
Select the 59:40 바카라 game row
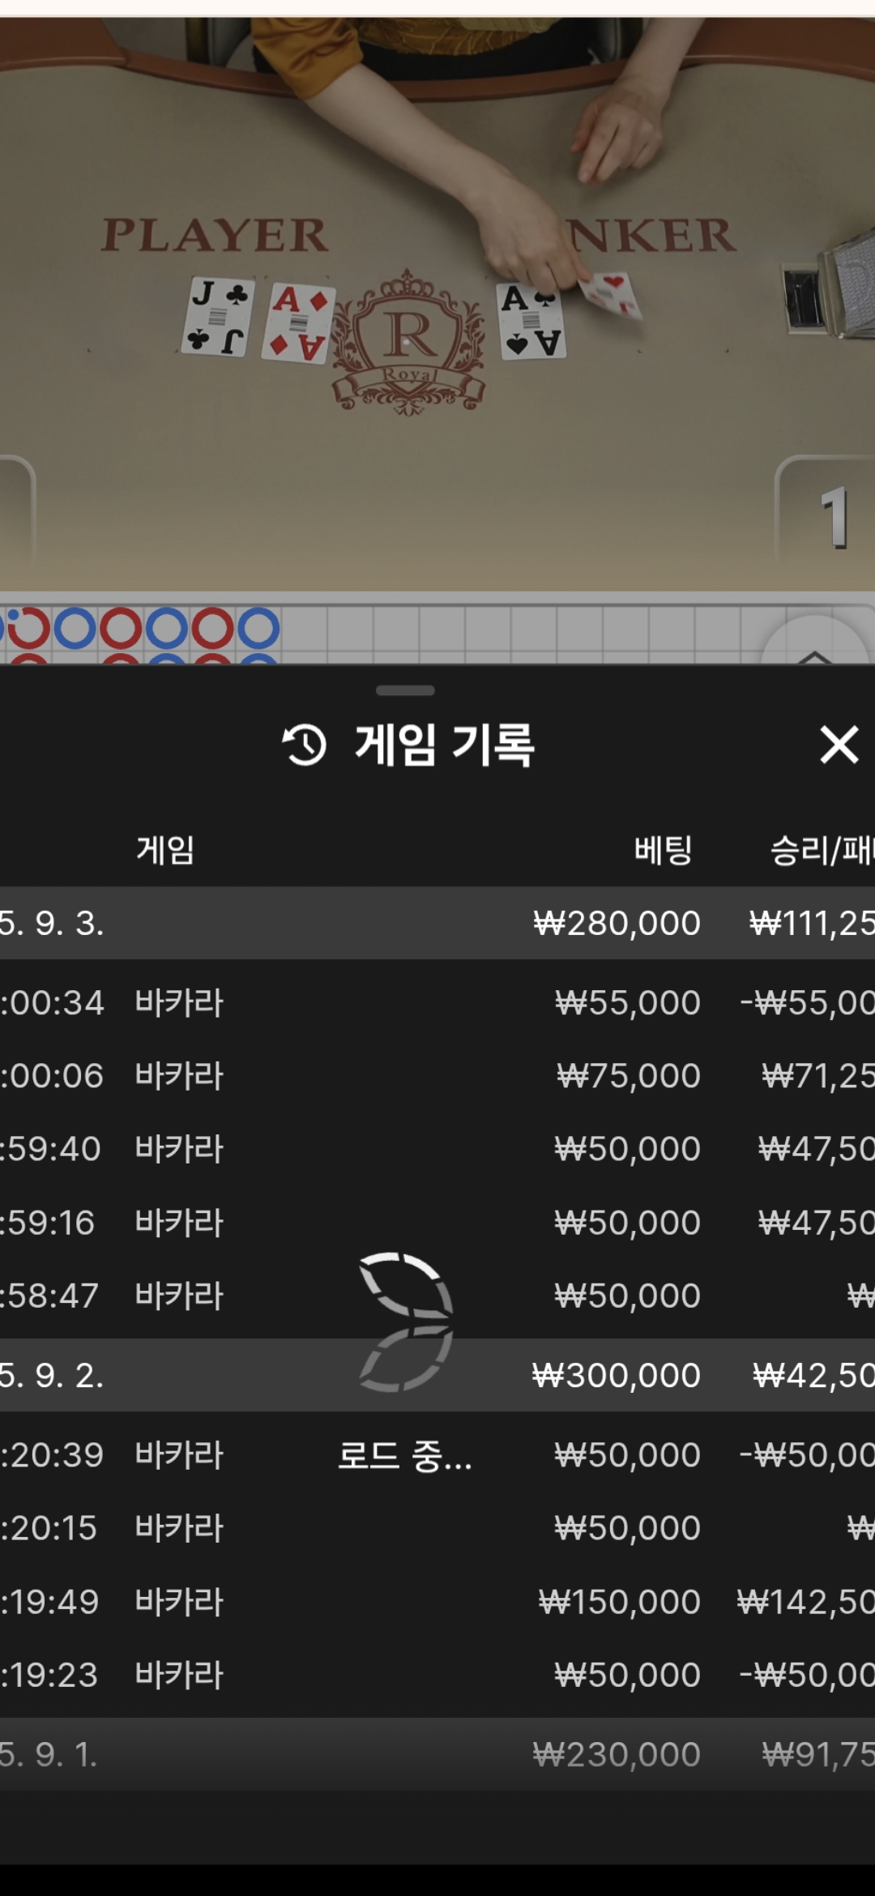click(x=437, y=1149)
